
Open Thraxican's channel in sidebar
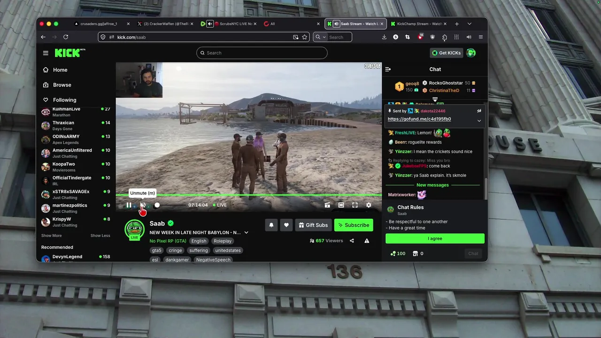76,125
